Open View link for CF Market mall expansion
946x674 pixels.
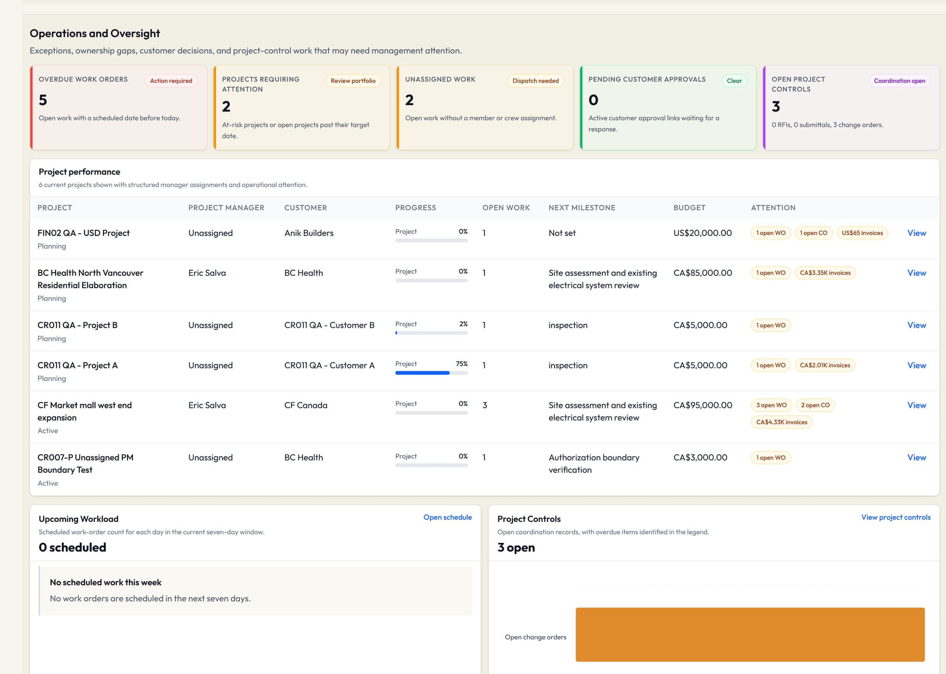tap(916, 405)
